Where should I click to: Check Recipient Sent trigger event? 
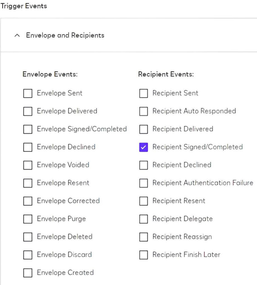143,93
